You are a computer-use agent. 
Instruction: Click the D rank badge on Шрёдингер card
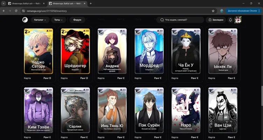click(x=64, y=31)
